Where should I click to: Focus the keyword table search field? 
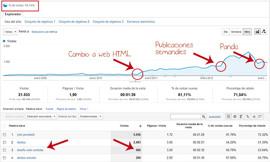185,117
